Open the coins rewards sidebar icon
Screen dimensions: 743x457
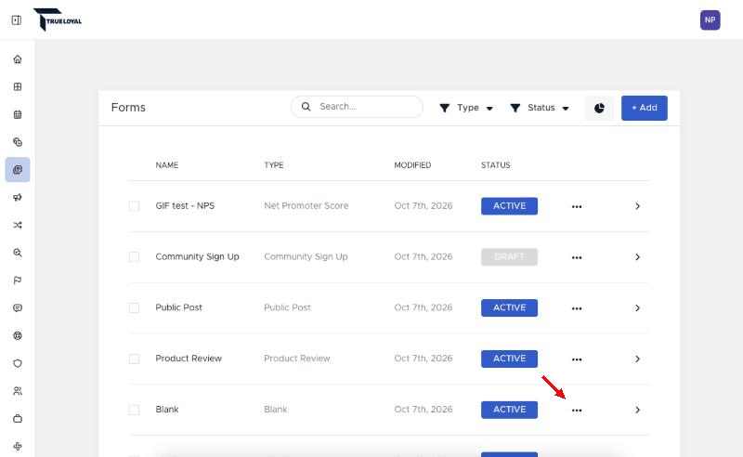click(x=18, y=142)
